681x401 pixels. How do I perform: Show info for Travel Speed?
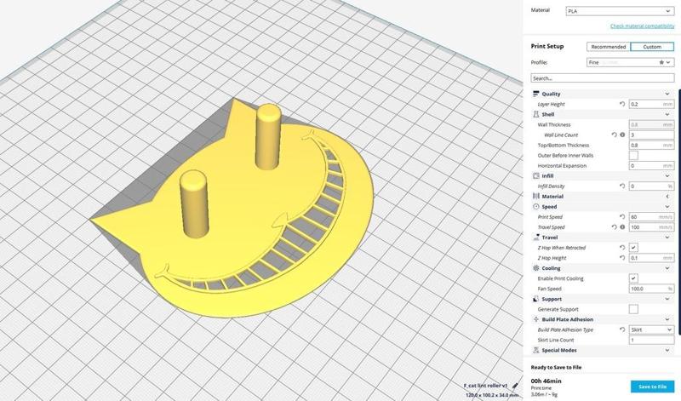(622, 227)
